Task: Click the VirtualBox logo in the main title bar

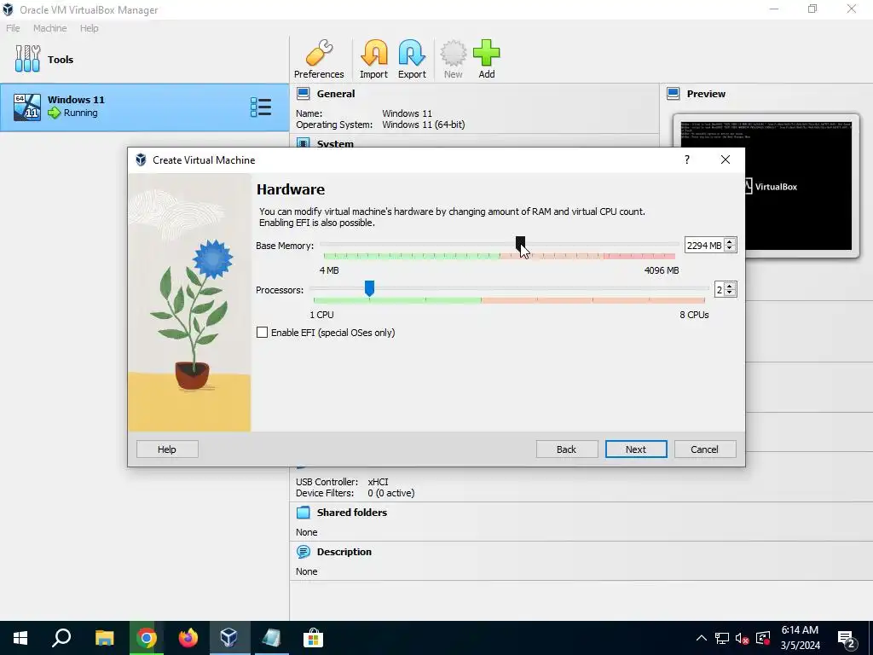Action: point(8,9)
